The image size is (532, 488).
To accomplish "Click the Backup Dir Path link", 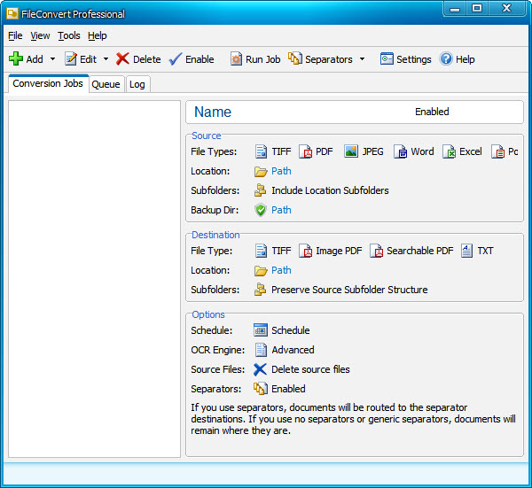I will [281, 210].
